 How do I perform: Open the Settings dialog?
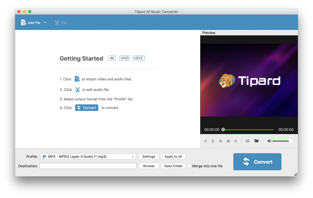point(149,156)
